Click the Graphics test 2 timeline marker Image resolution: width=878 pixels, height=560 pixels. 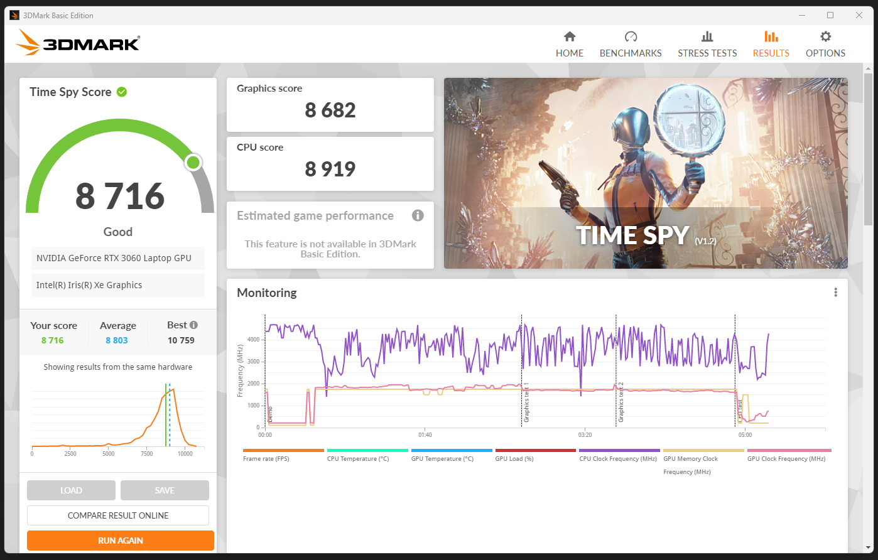click(x=621, y=402)
